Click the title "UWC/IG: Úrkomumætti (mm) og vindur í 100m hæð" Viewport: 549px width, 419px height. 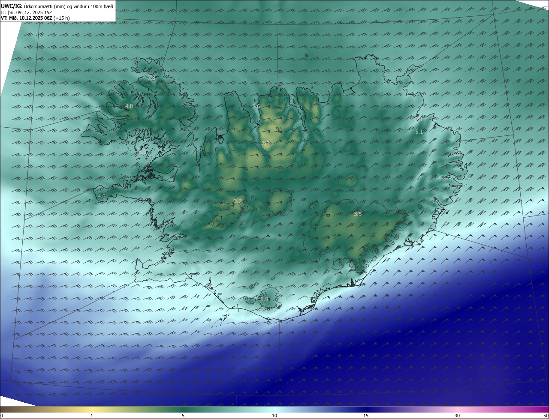click(x=57, y=6)
